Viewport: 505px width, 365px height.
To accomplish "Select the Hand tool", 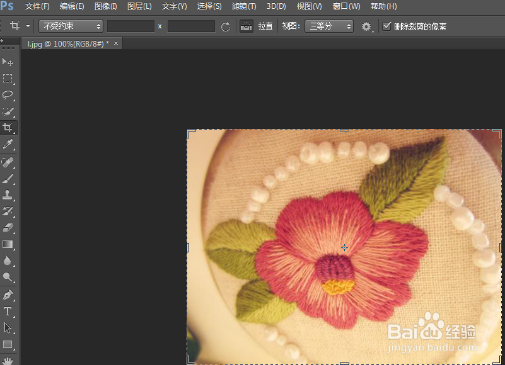I will tap(8, 361).
